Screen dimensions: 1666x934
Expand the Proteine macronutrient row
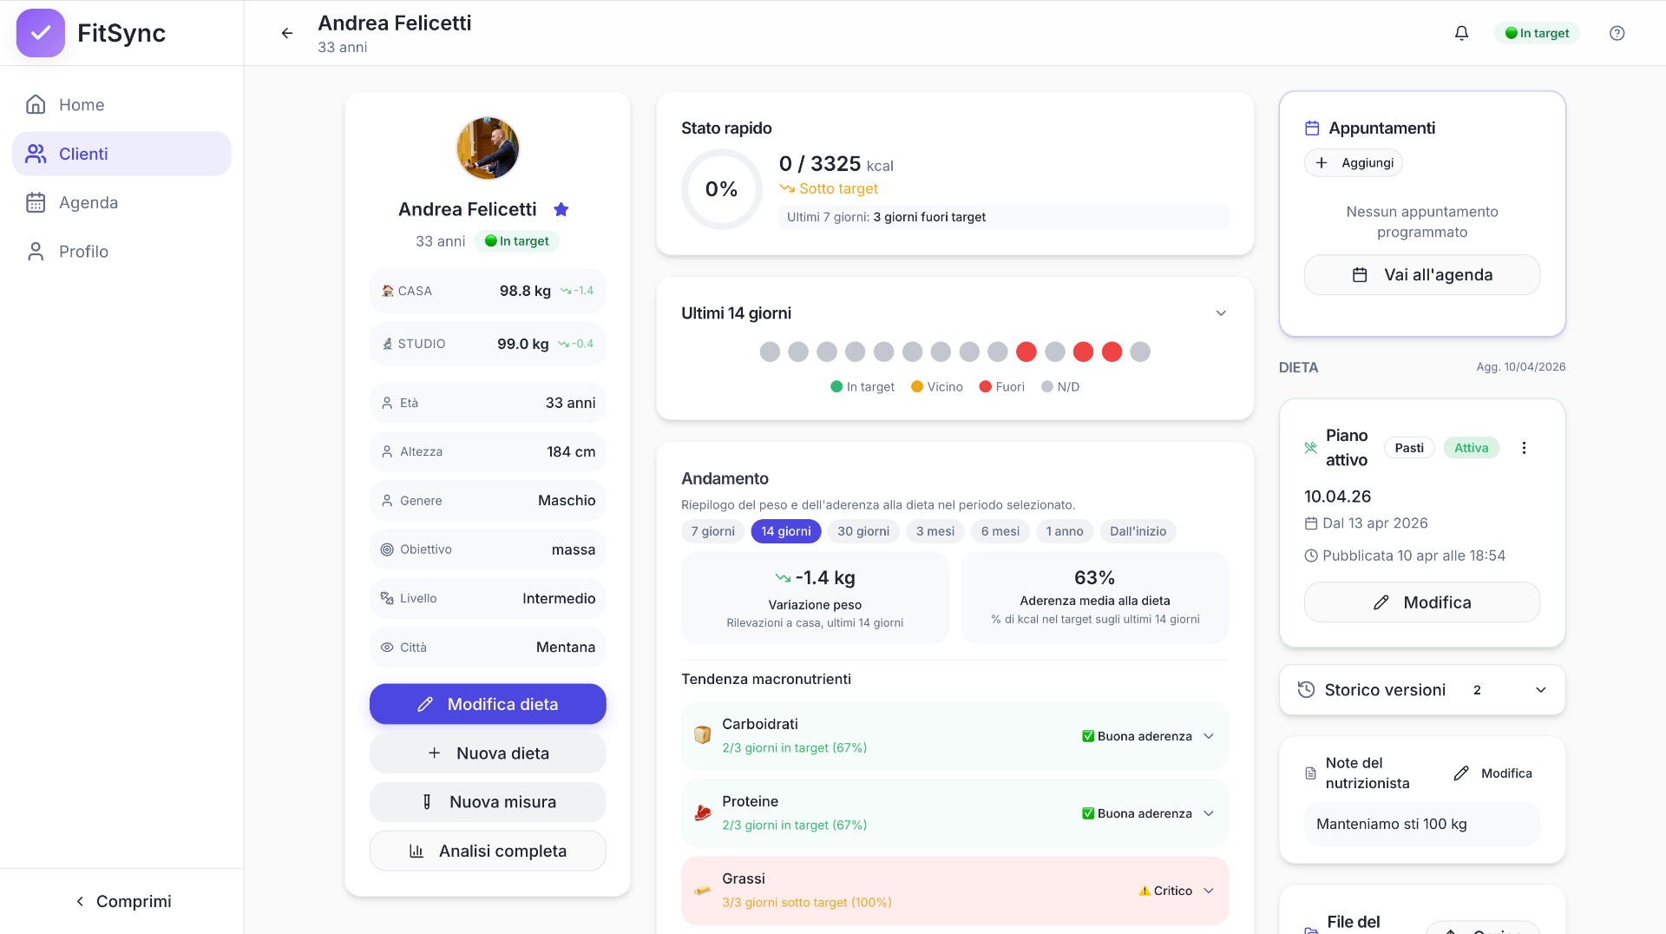coord(954,813)
